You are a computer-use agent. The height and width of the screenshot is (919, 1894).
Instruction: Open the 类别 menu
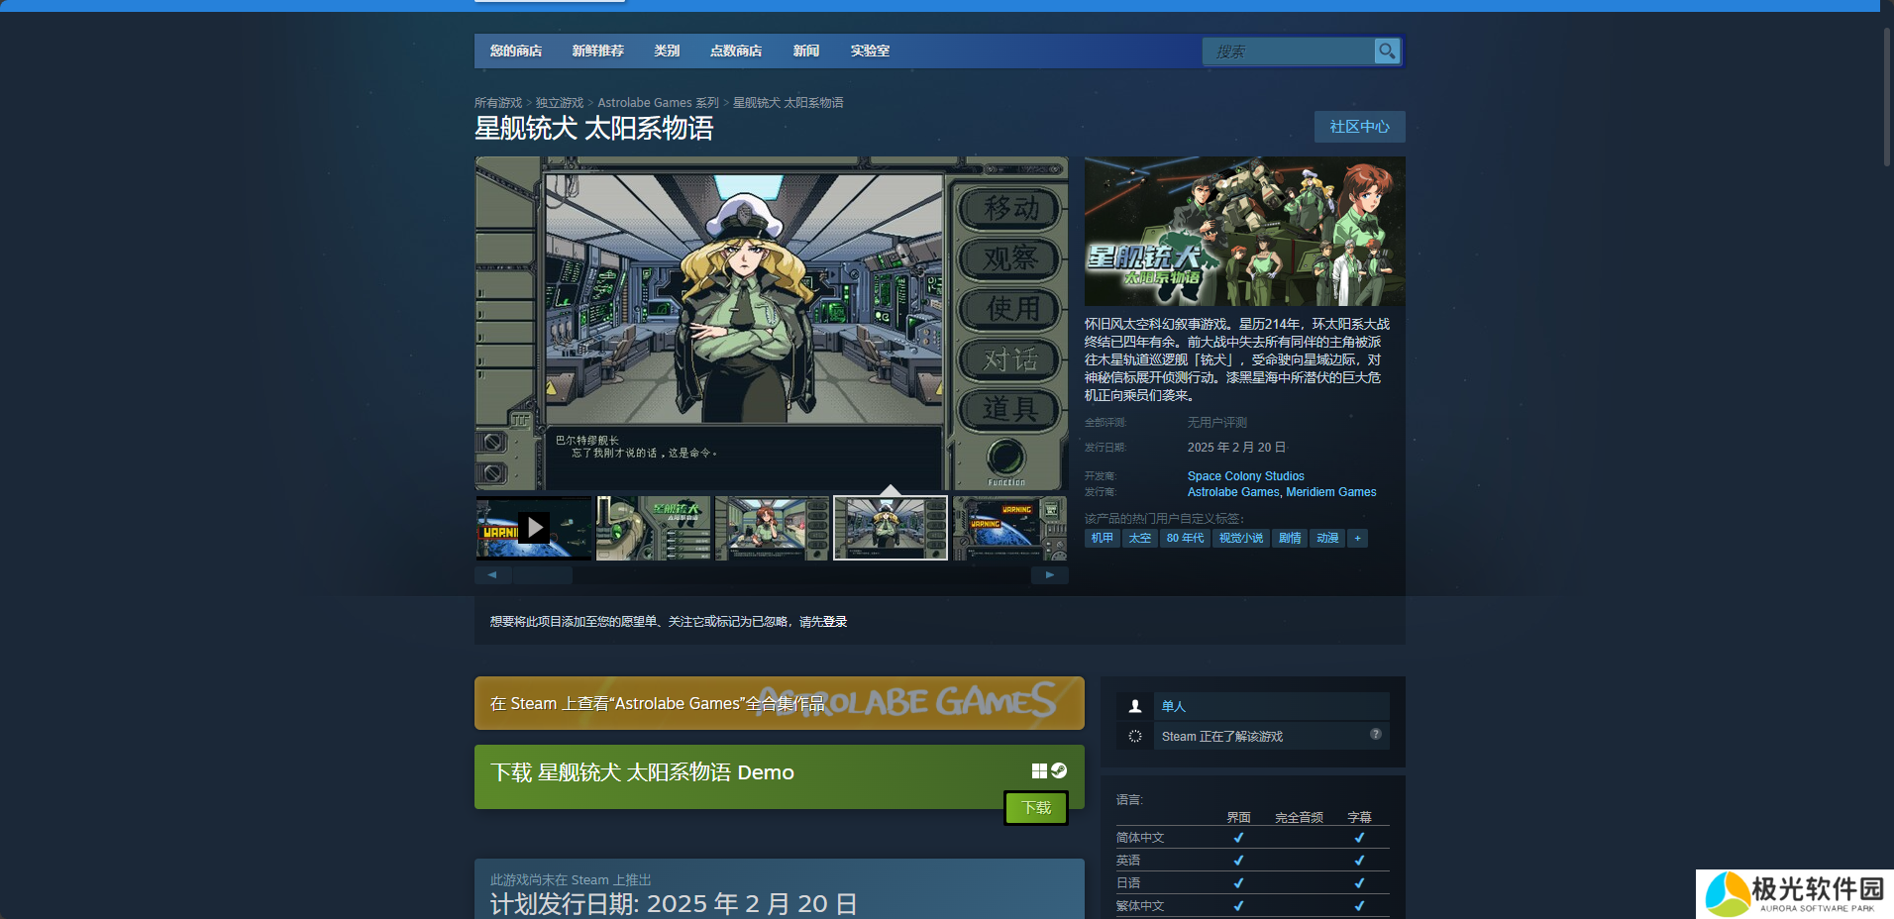click(667, 51)
